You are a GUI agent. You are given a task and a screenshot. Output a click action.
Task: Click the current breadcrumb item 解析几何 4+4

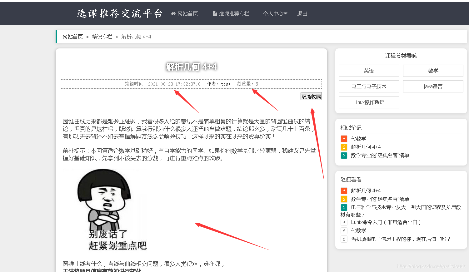[x=136, y=37]
